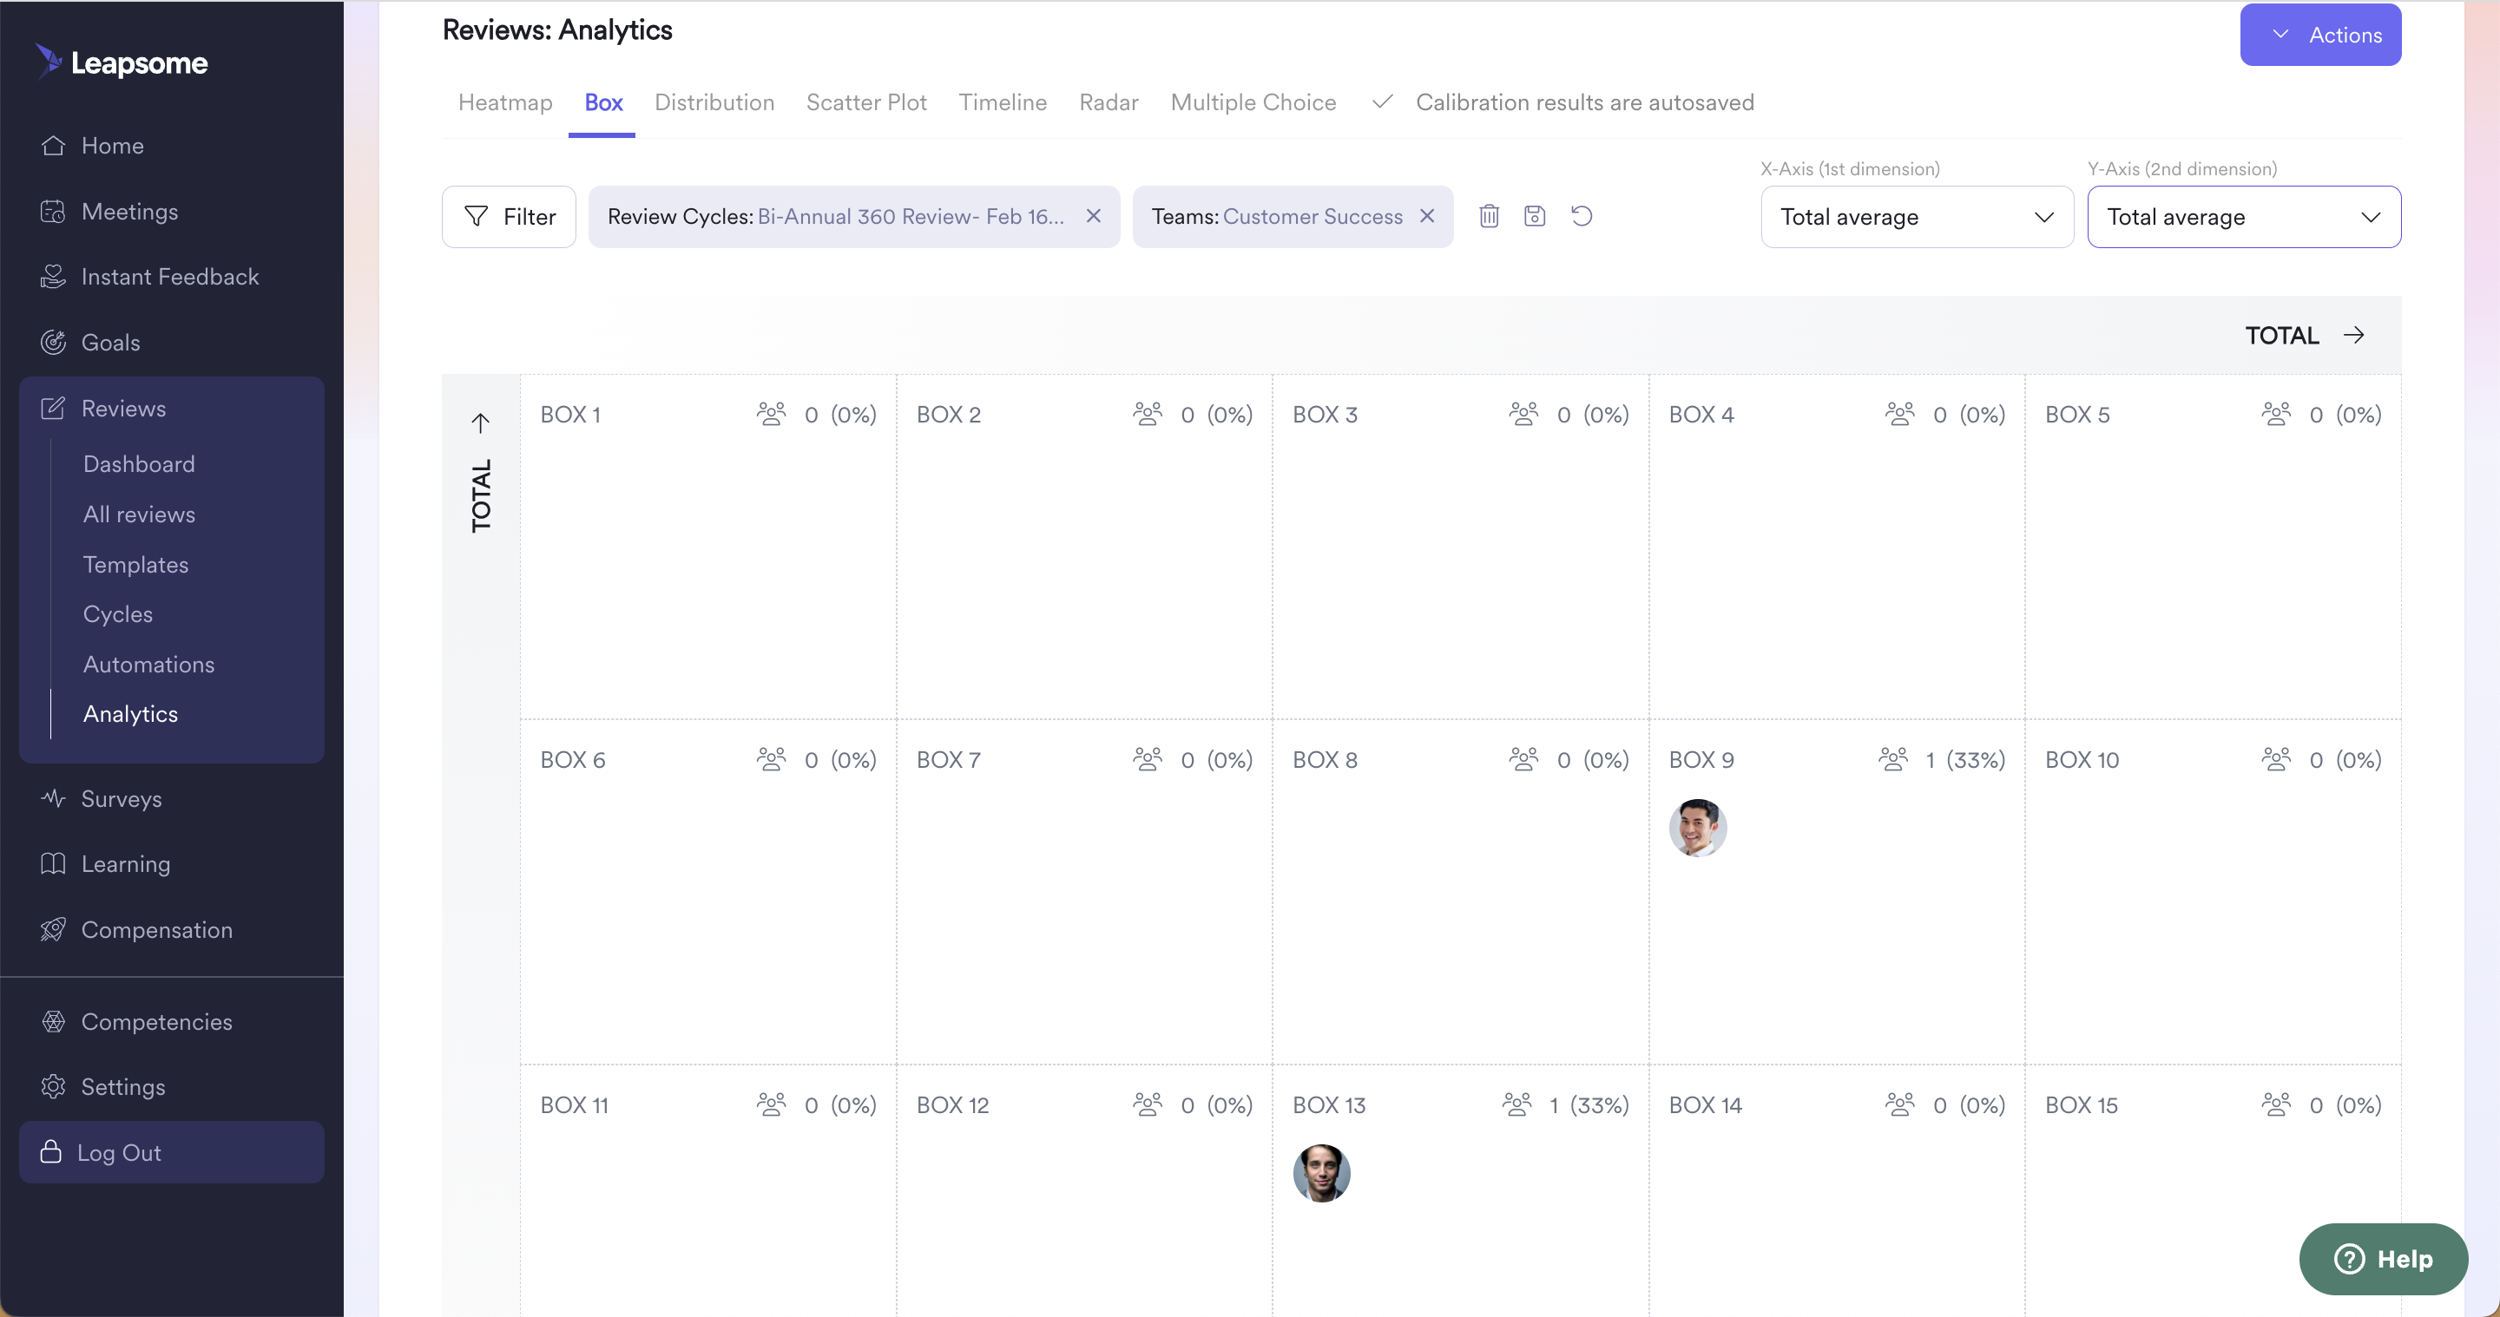Screen dimensions: 2500x1317
Task: Click the Surveys pulse icon
Action: 53,798
